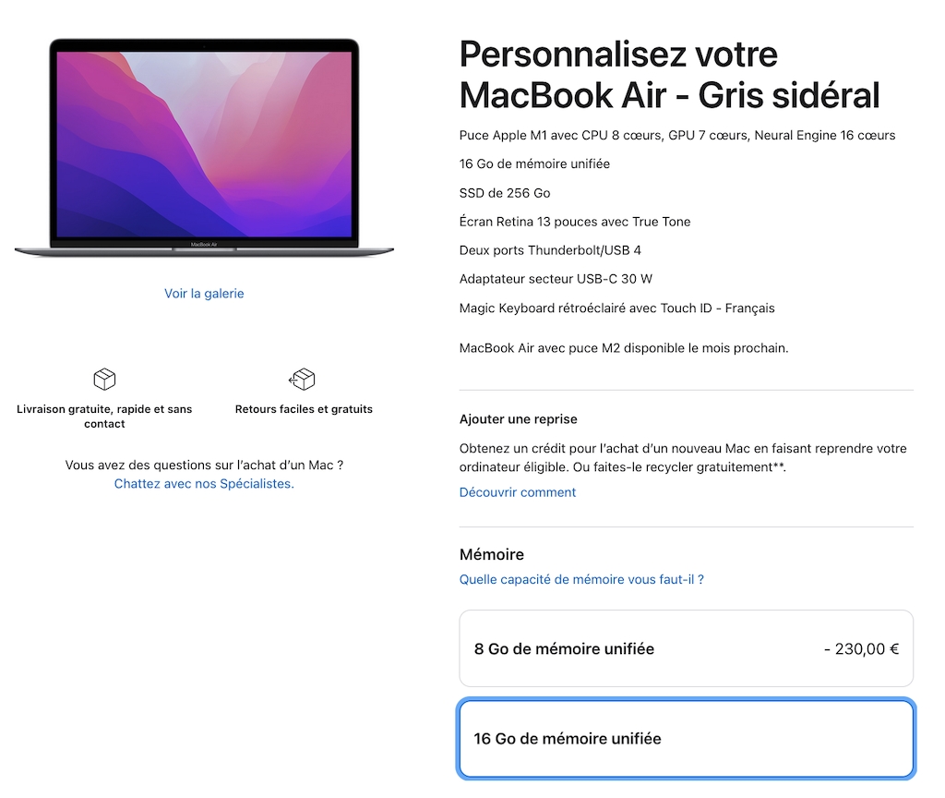Click the Puce Apple M1 specification line
The width and height of the screenshot is (945, 798).
coord(676,135)
